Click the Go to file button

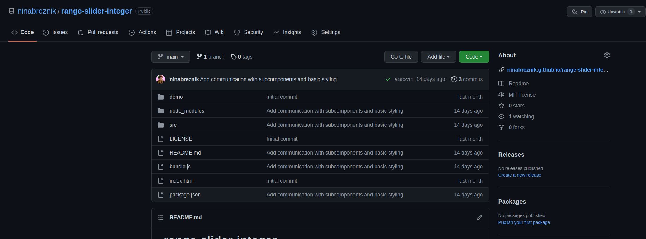(x=401, y=57)
